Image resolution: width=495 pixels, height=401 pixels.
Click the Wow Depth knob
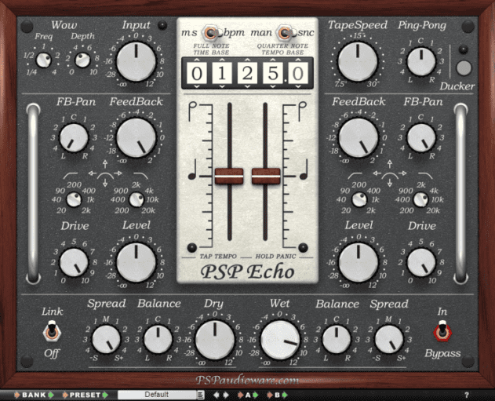click(x=82, y=60)
